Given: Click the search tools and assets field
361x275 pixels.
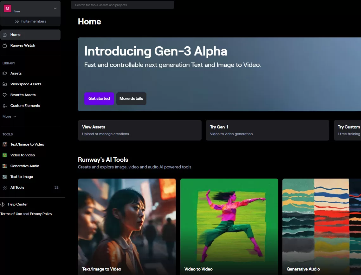Looking at the screenshot, I should 122,5.
